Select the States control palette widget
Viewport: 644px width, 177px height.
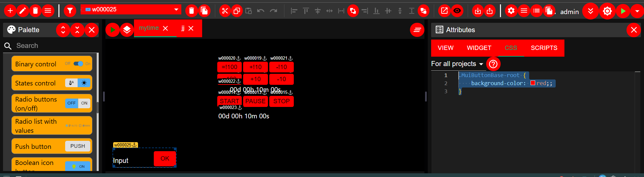point(52,83)
